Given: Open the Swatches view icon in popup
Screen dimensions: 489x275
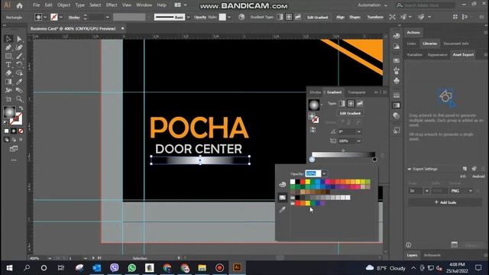Looking at the screenshot, I should point(283,197).
